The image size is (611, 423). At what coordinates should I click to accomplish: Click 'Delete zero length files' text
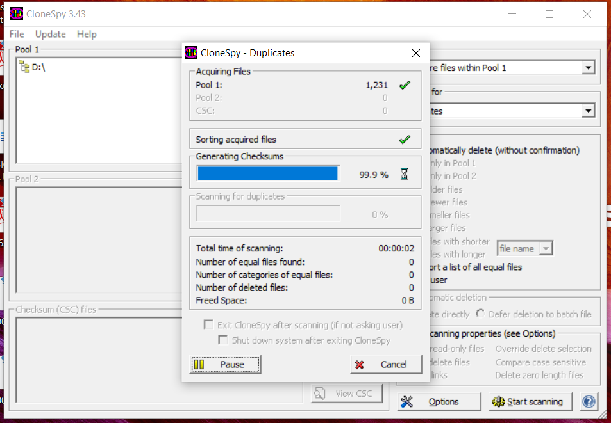click(x=539, y=375)
